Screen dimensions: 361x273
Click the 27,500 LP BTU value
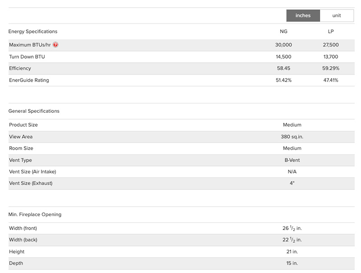pos(331,45)
